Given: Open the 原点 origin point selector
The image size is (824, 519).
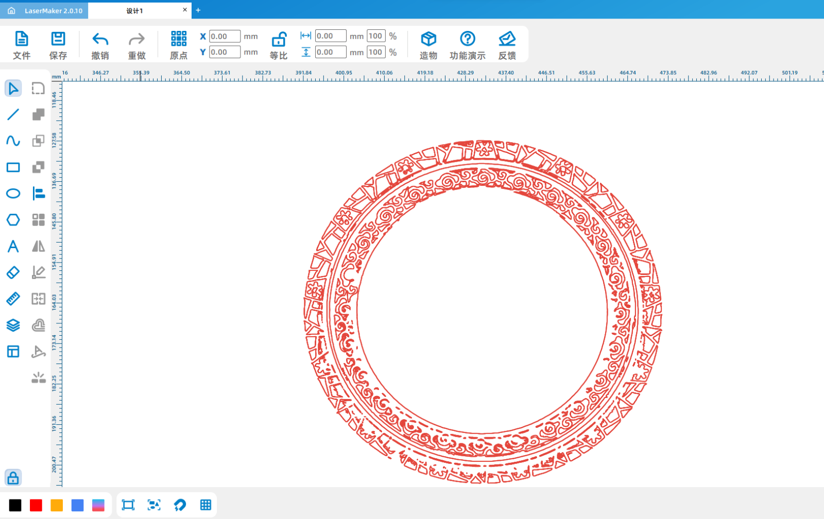Looking at the screenshot, I should [x=179, y=44].
